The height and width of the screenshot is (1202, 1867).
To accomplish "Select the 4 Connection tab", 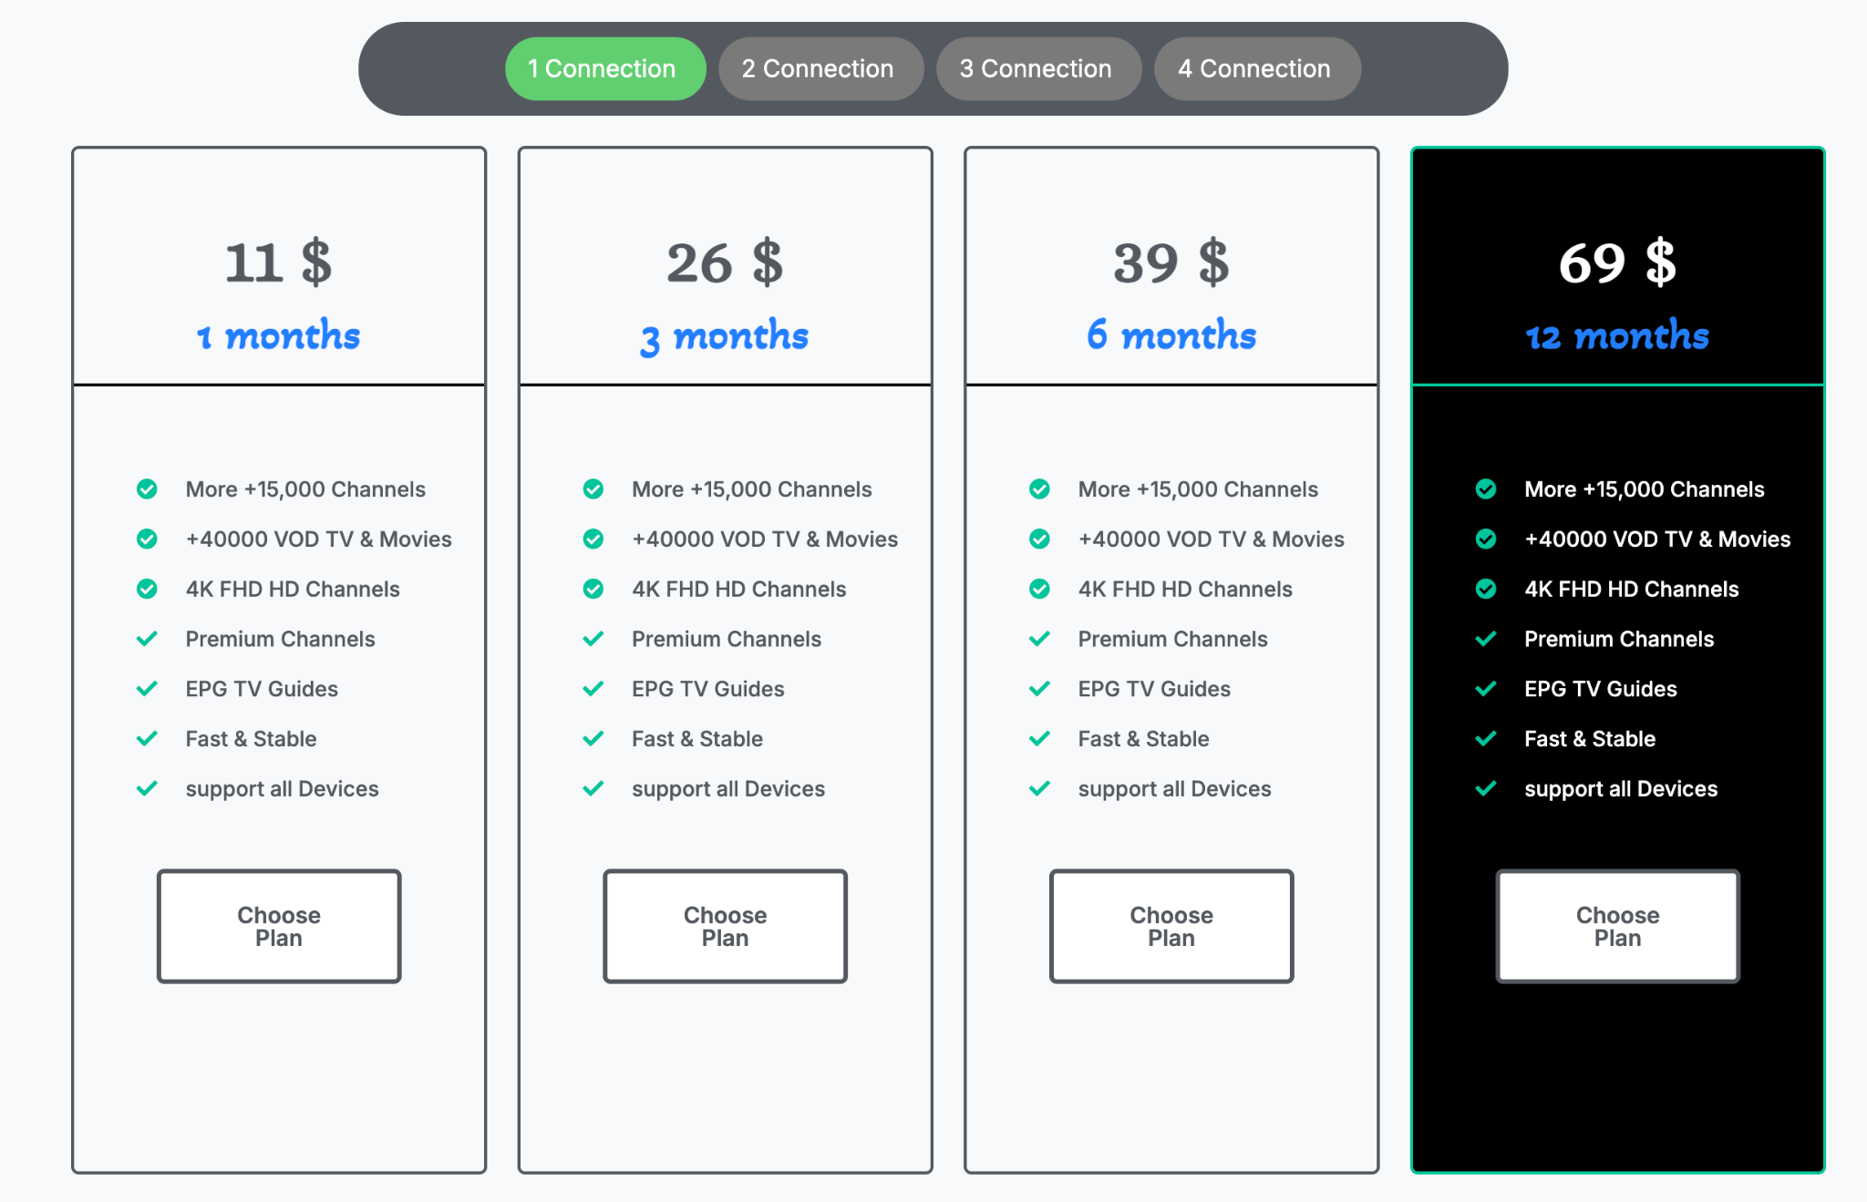I will [1256, 67].
